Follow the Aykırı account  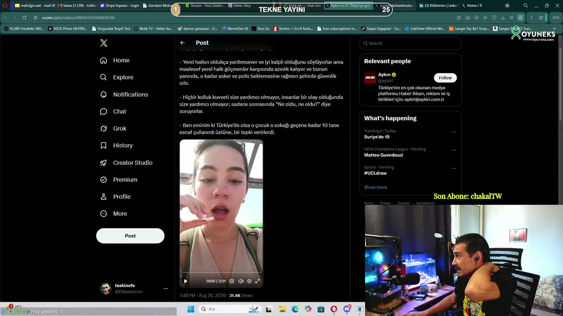[x=445, y=78]
